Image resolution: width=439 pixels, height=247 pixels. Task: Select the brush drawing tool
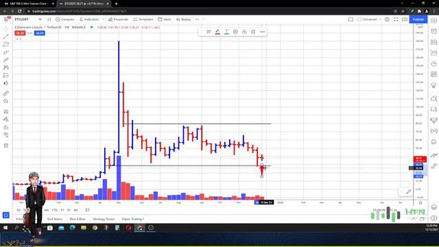(x=6, y=52)
